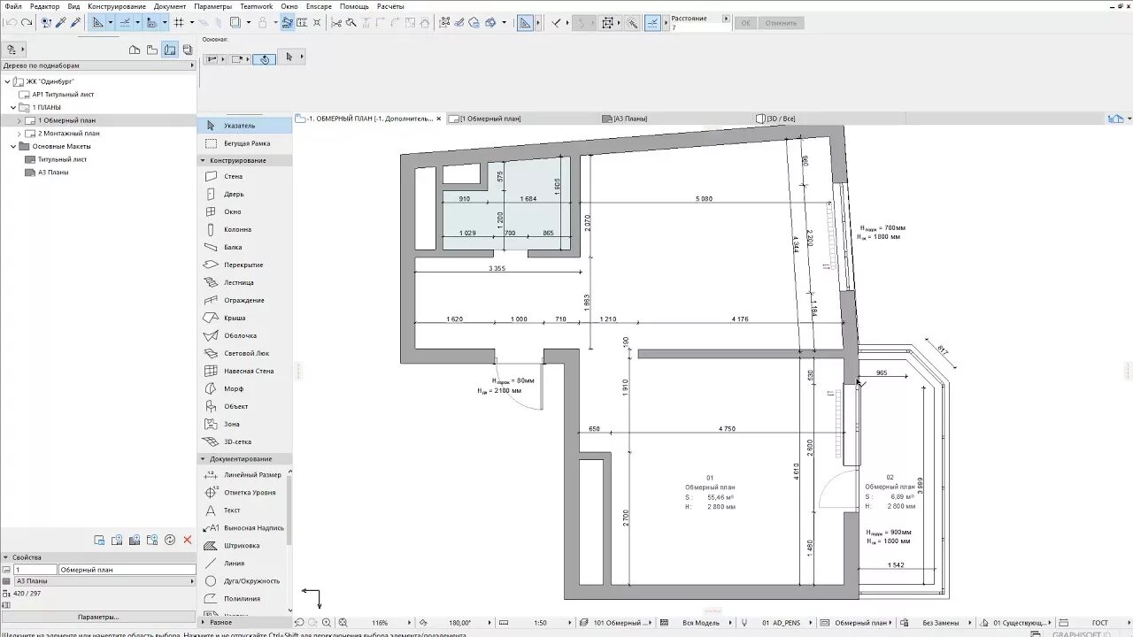Click the scissors trim icon in toolbar
This screenshot has height=637, width=1133.
point(336,22)
